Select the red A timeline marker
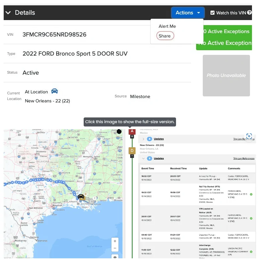Image resolution: width=258 pixels, height=260 pixels. tap(132, 132)
